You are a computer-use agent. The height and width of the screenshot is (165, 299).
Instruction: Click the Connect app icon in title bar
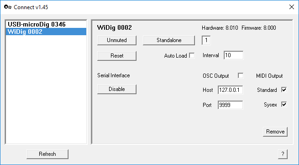[8, 7]
